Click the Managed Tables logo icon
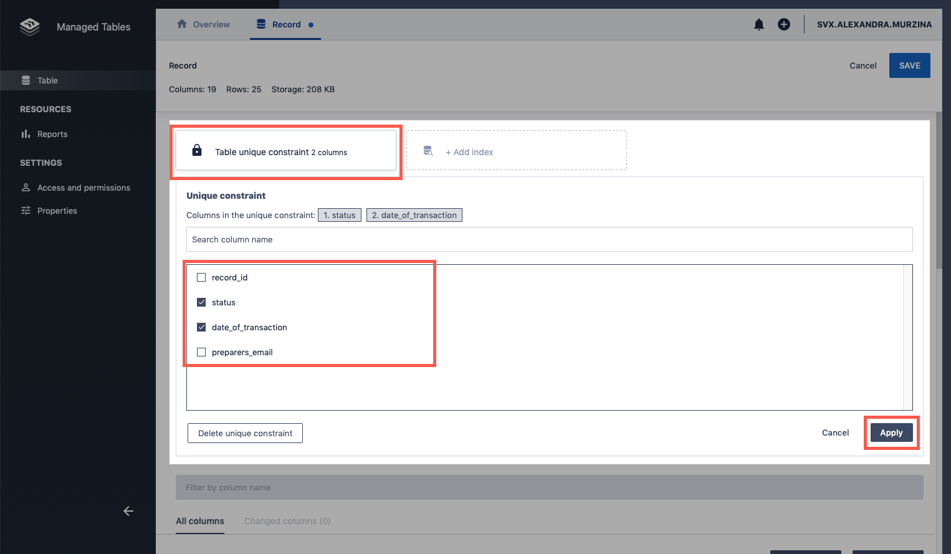 tap(29, 27)
